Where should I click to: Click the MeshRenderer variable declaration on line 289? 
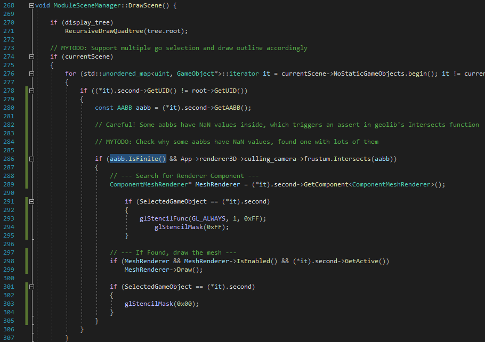[x=217, y=184]
